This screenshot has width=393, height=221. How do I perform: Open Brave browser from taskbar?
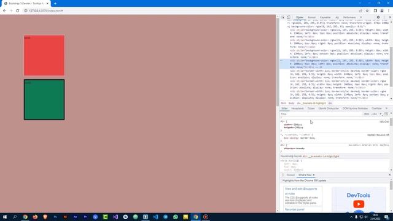pos(45,217)
